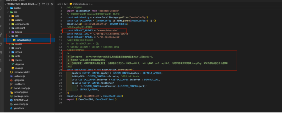Image resolution: width=283 pixels, height=113 pixels.
Task: Click the ESLint icon beside .eslintrc.js
Action: tap(11, 76)
